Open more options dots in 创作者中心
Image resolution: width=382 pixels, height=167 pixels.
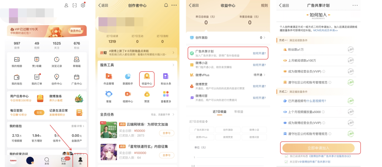pos(174,5)
